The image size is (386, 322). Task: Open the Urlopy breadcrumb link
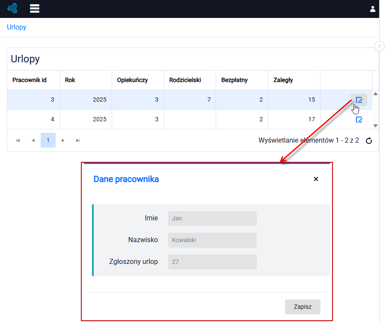coord(17,27)
